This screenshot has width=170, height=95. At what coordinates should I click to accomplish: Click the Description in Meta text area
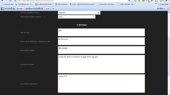tap(101, 50)
